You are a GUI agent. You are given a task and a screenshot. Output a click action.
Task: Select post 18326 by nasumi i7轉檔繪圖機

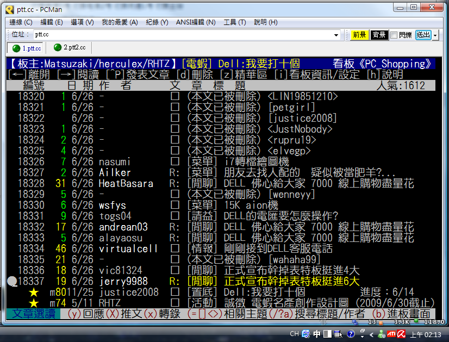pos(221,161)
